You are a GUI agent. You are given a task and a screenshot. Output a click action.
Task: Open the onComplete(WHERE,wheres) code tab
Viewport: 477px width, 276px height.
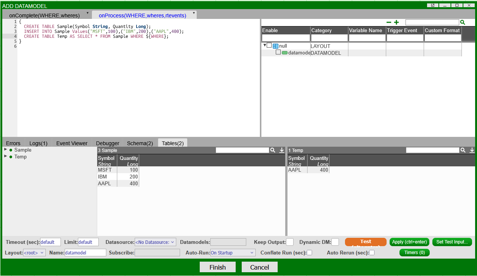coord(45,15)
